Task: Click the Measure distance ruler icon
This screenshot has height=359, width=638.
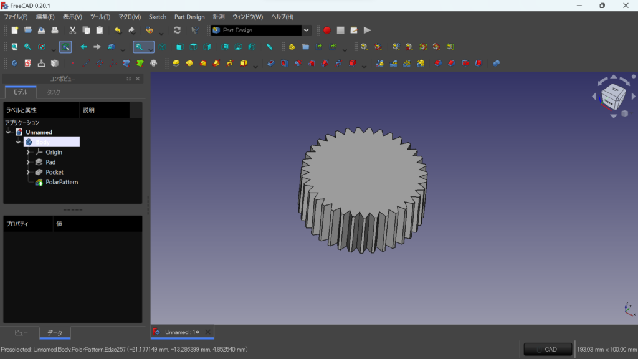Action: coord(269,47)
